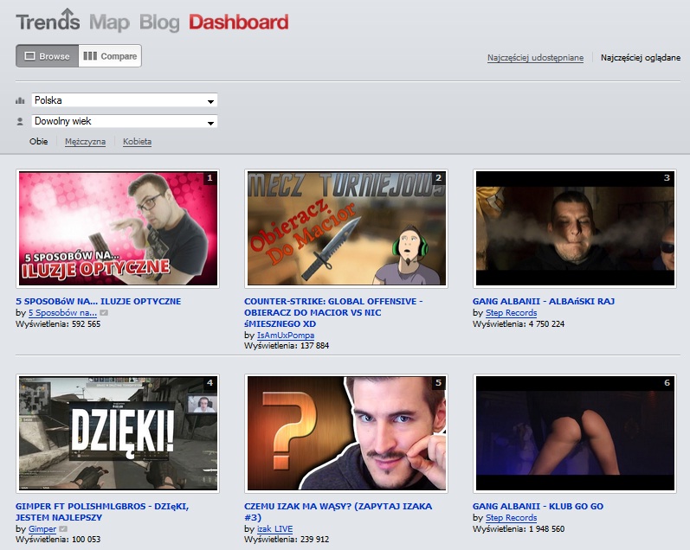Open the Trends logo link
Screen dimensions: 690x550
click(x=48, y=21)
